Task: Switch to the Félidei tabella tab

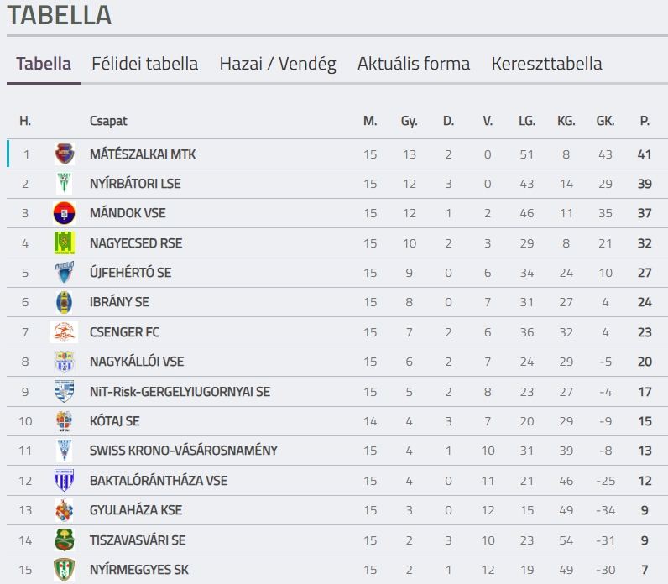Action: point(145,64)
